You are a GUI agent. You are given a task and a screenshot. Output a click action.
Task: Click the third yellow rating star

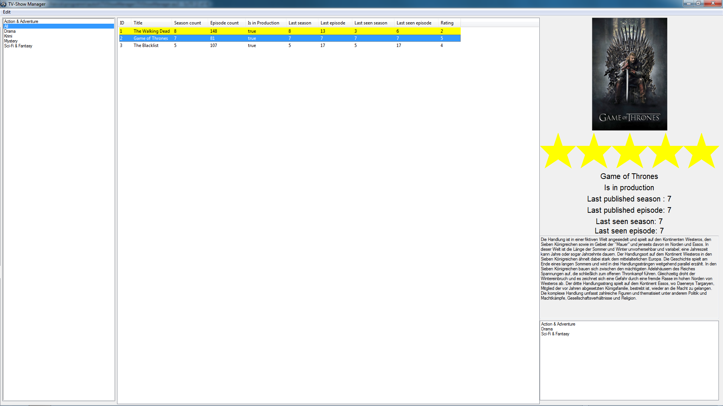(x=629, y=152)
